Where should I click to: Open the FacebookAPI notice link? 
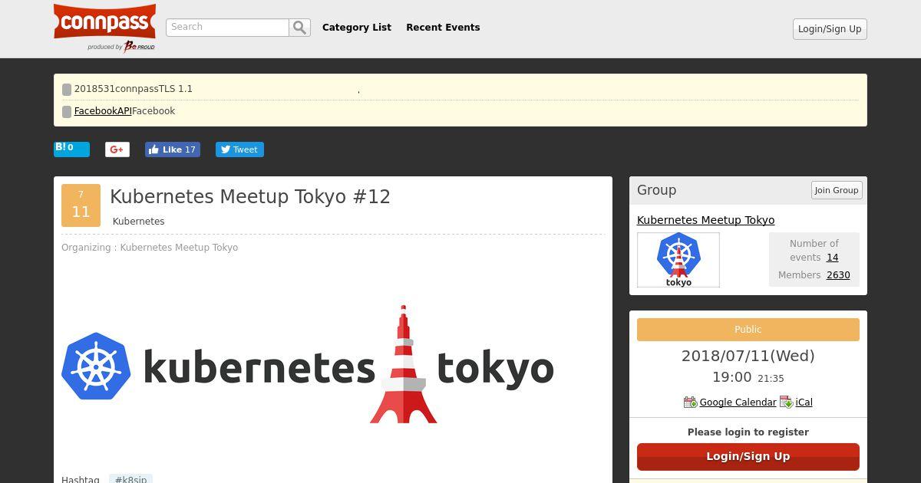pos(103,111)
